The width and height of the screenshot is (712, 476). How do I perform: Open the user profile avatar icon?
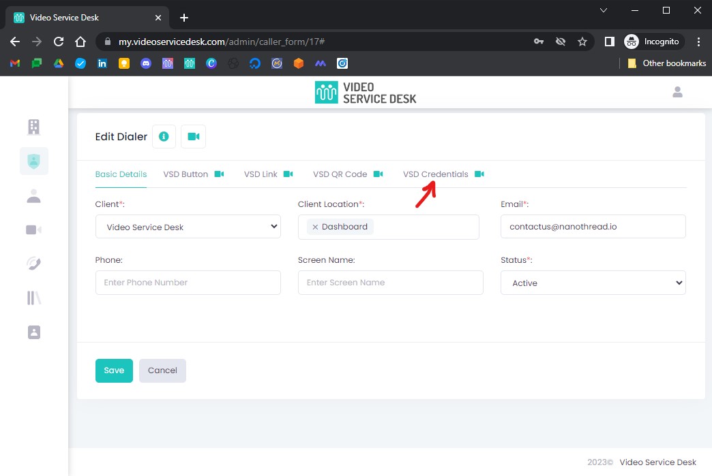pos(677,92)
